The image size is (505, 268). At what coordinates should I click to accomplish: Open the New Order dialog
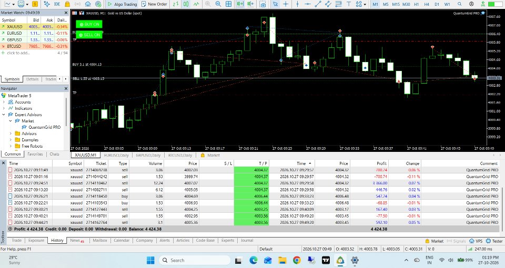154,4
